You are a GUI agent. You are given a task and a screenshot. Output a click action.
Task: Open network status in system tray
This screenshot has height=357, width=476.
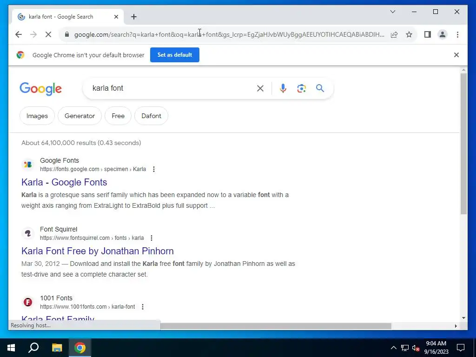coord(405,348)
